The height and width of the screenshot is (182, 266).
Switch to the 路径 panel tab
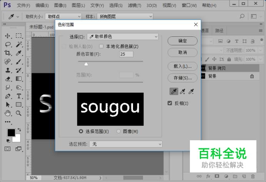[x=219, y=31]
